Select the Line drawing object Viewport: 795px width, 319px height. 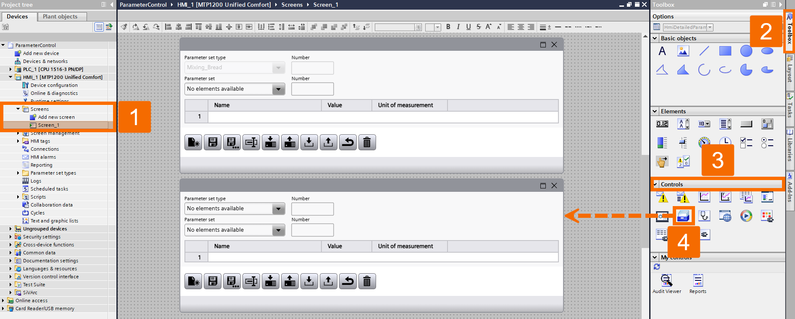[x=704, y=51]
